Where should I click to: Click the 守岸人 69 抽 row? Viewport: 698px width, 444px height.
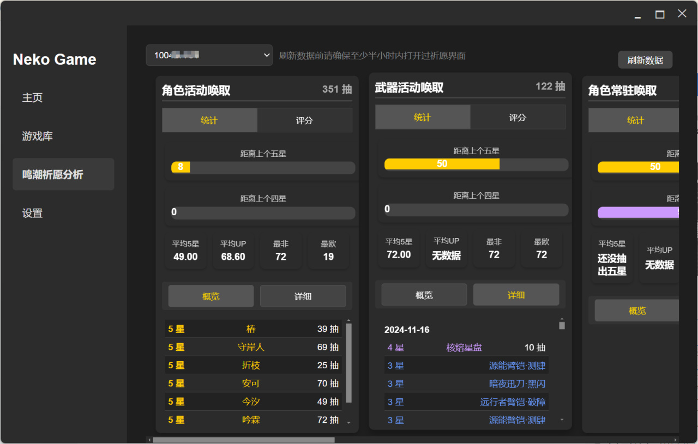(254, 347)
